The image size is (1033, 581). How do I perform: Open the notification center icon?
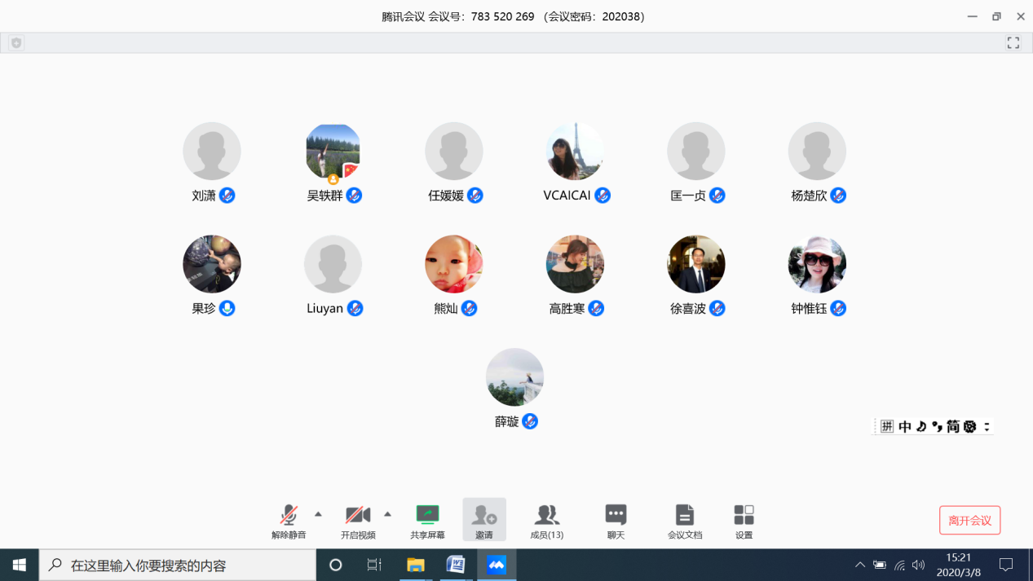[x=1006, y=565]
